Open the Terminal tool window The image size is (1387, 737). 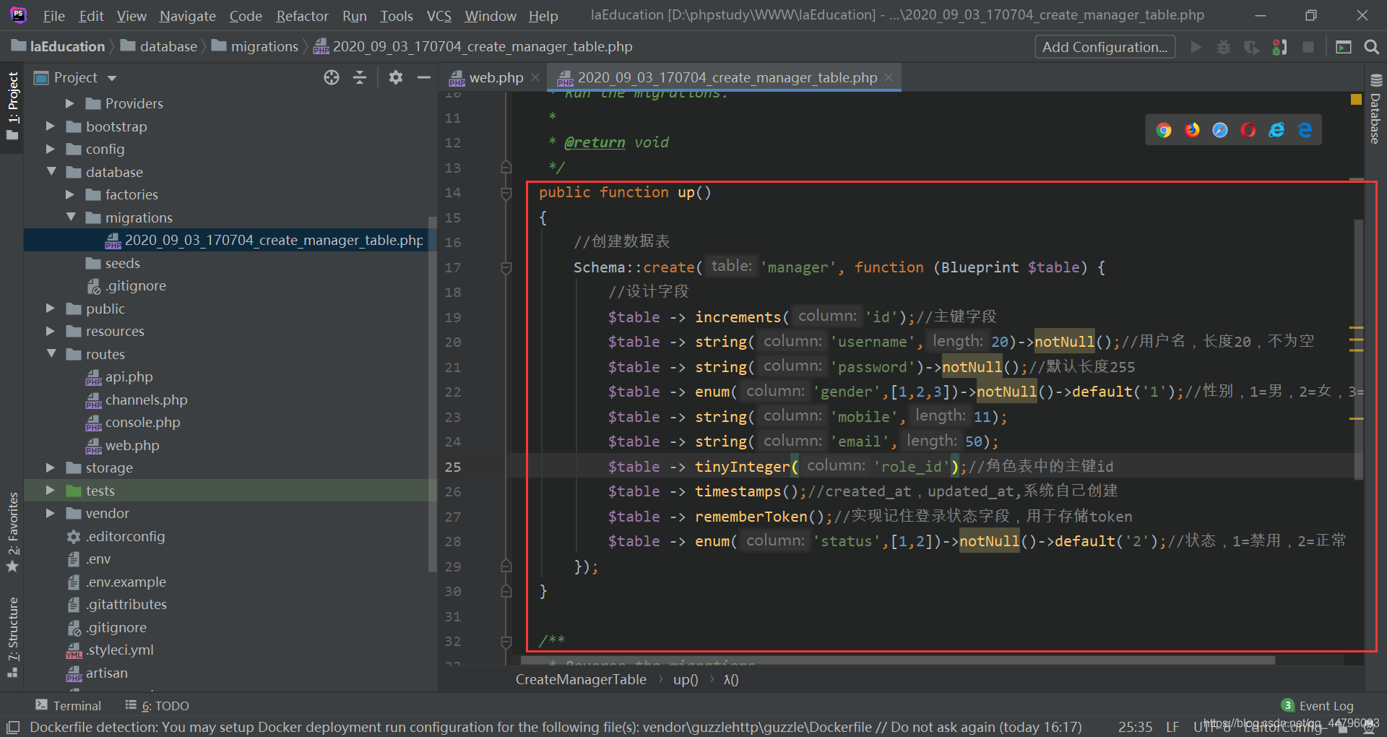point(69,705)
